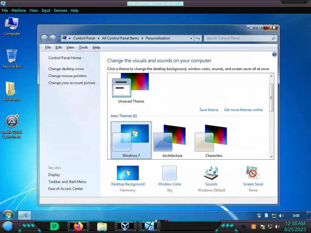Viewport: 311px width, 233px height.
Task: Open VirtualBox Input menu
Action: [46, 11]
